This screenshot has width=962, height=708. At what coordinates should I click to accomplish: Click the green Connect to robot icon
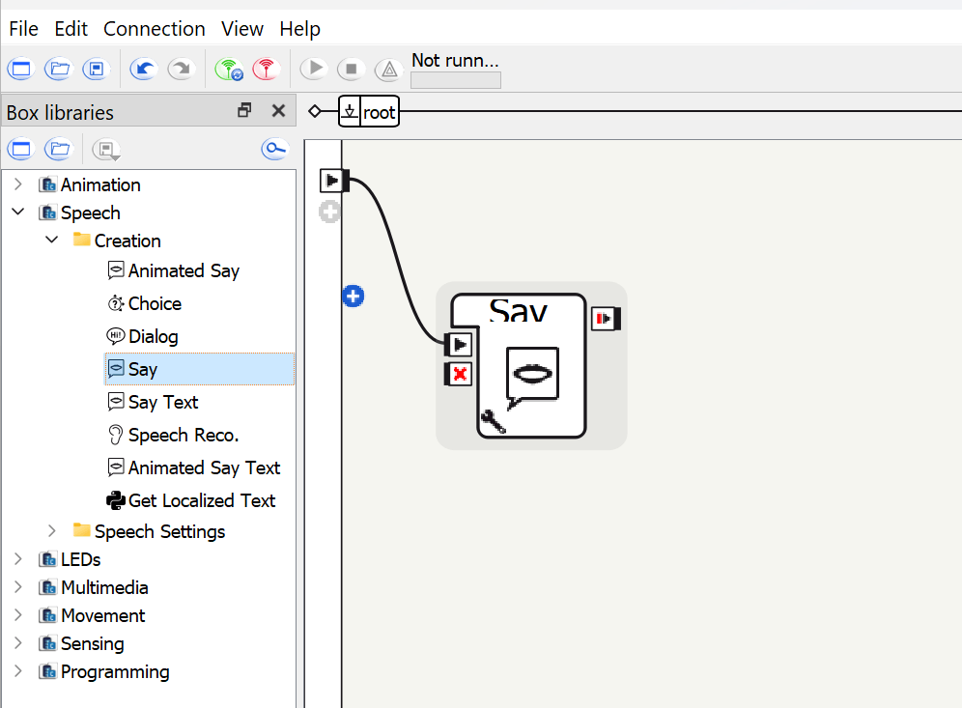(x=229, y=70)
